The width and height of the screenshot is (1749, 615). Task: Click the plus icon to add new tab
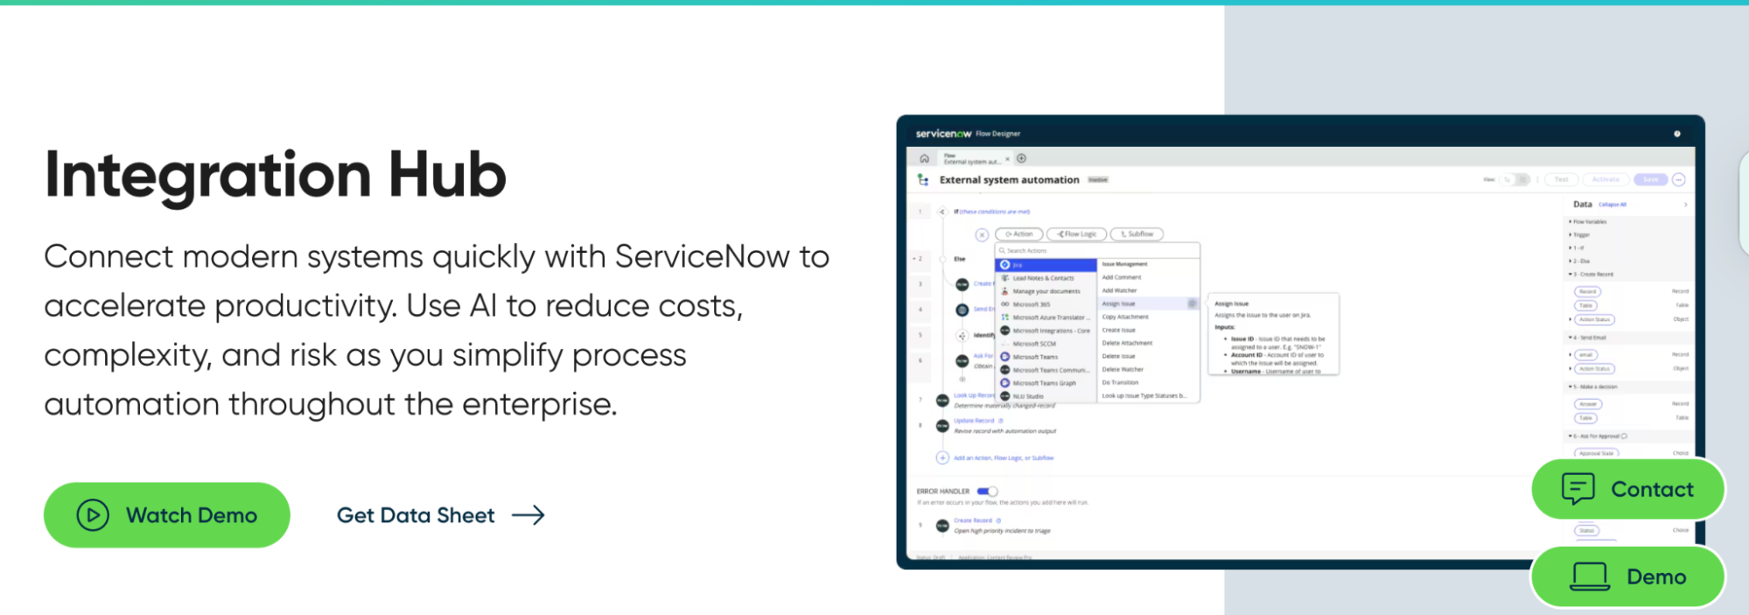1021,158
